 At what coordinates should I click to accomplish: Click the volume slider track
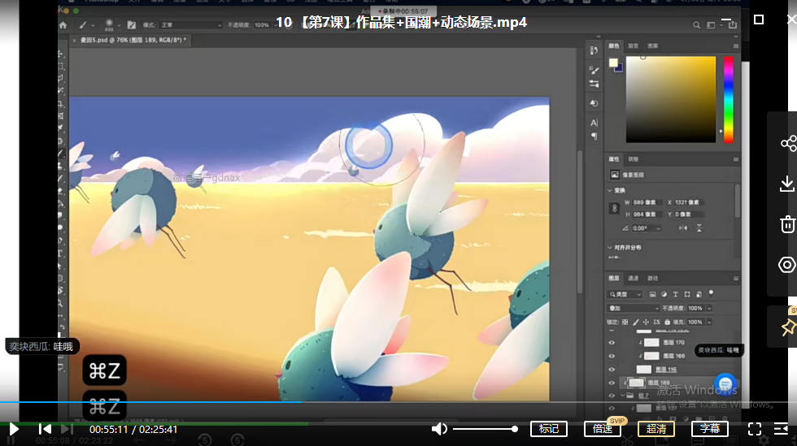coord(484,429)
